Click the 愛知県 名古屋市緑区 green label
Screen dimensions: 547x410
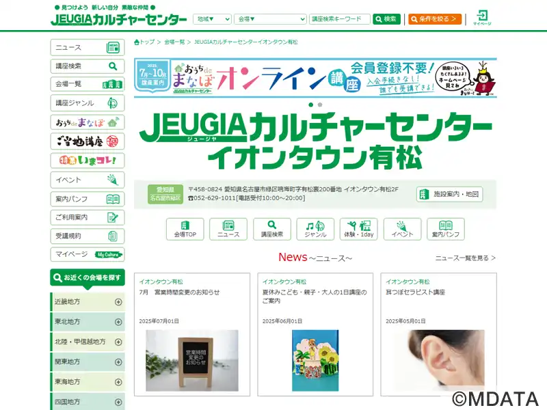pyautogui.click(x=165, y=194)
